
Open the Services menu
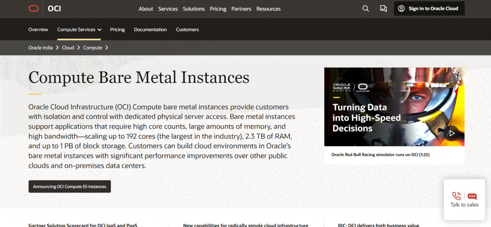coord(168,9)
